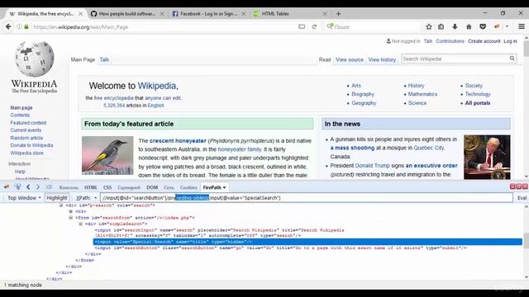Reload the page with the refresh icon
This screenshot has height=297, width=529.
tap(314, 26)
